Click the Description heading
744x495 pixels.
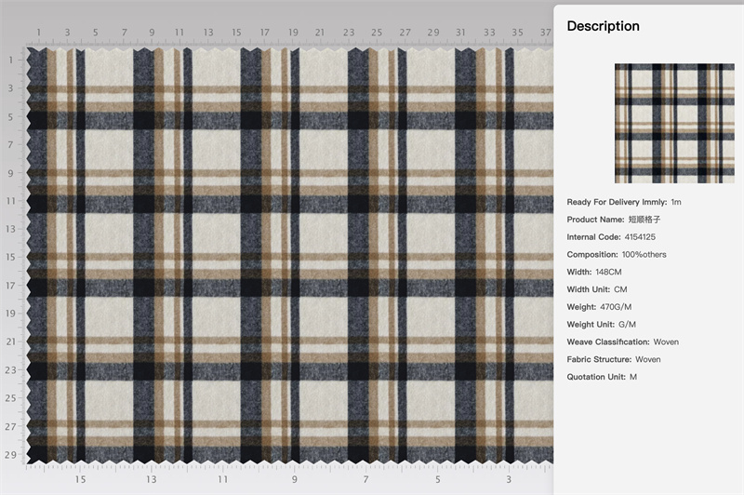tap(603, 26)
